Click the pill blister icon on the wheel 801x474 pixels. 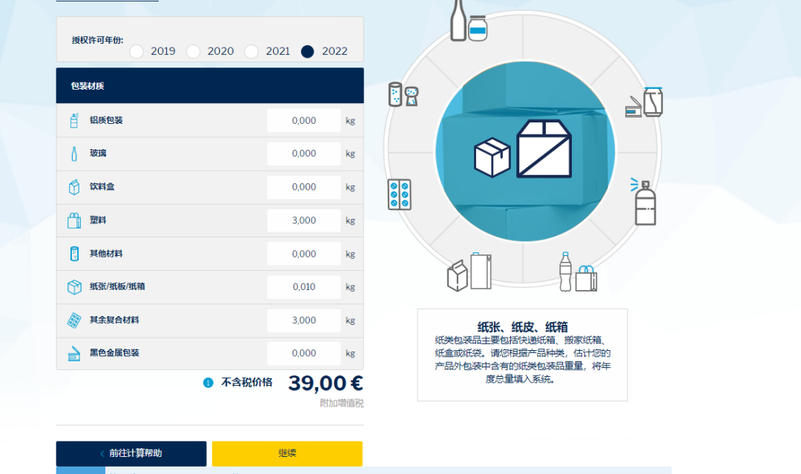[x=400, y=193]
